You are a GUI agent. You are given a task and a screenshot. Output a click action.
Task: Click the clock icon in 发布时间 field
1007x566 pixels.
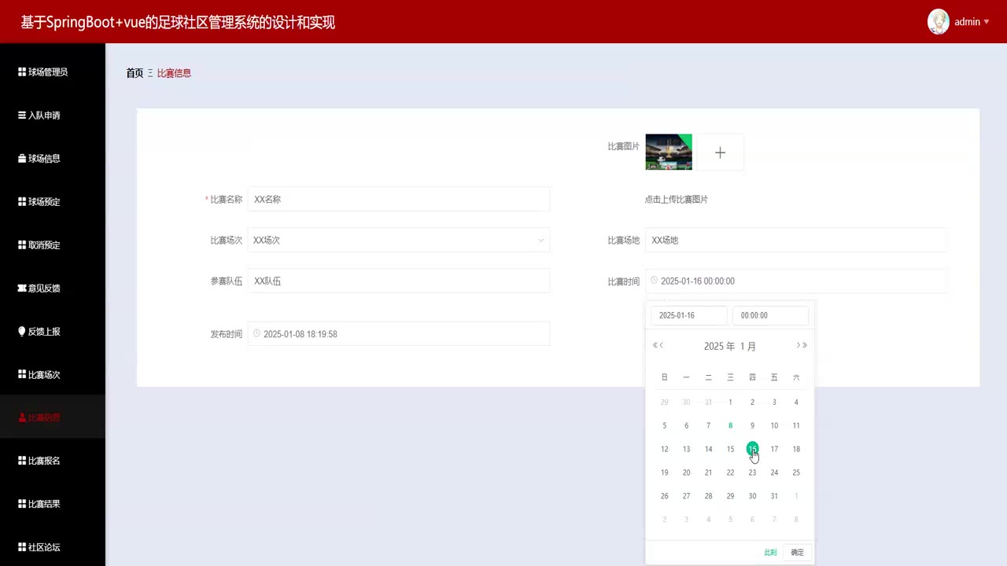(256, 334)
